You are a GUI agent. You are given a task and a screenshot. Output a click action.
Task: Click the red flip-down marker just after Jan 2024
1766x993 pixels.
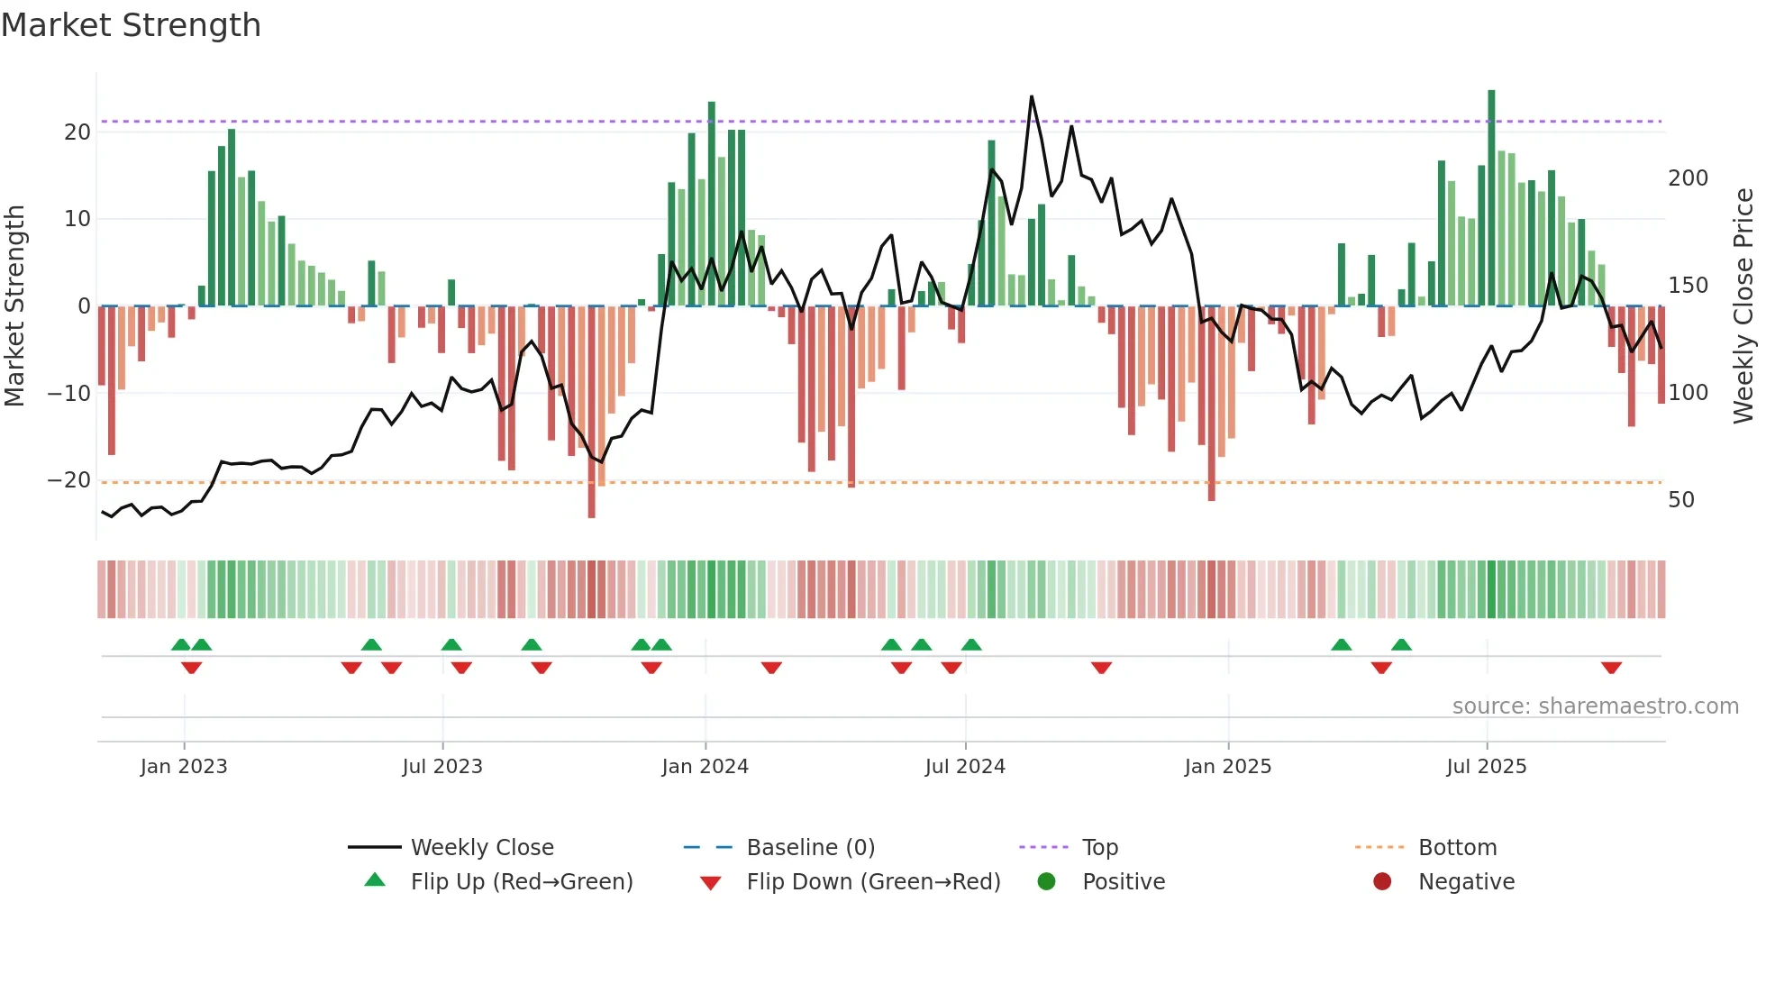click(x=771, y=668)
